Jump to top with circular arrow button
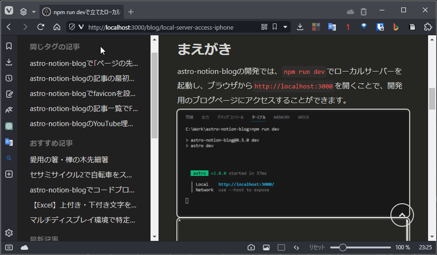The image size is (437, 255). [x=402, y=215]
